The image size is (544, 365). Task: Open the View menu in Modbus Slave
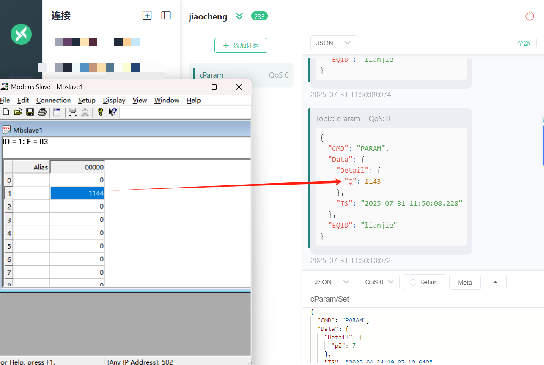click(140, 100)
